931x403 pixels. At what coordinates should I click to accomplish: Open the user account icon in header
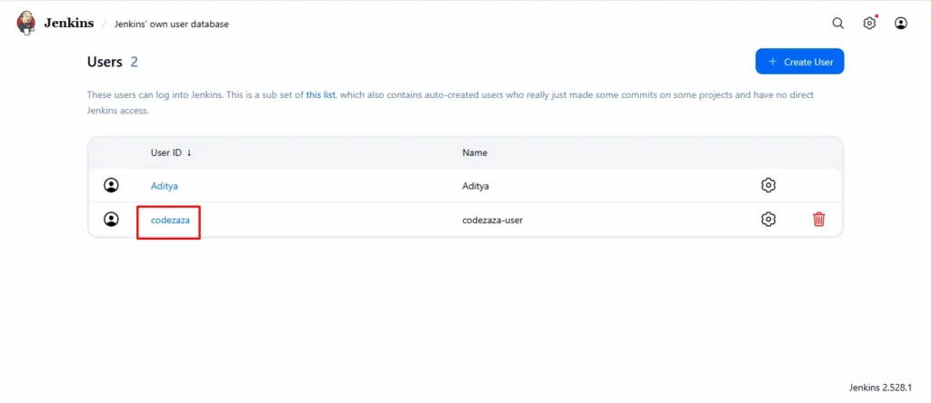coord(901,24)
